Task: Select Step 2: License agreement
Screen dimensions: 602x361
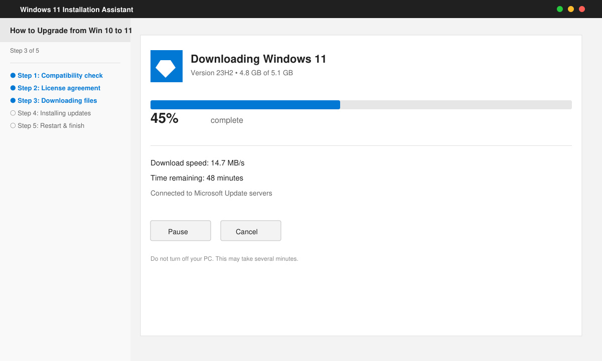Action: point(55,88)
